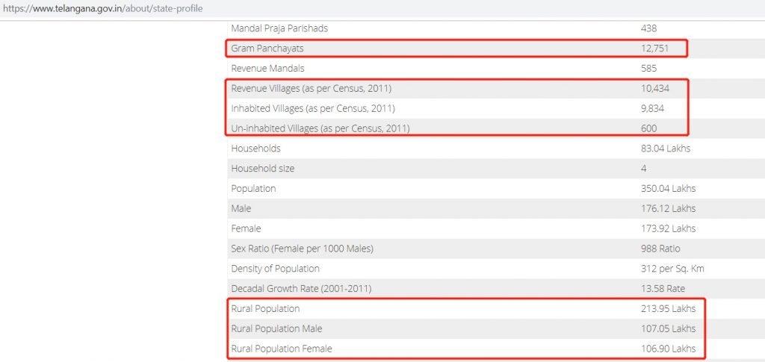Select the 176.12 Lakhs Male value
The height and width of the screenshot is (362, 765).
point(663,209)
